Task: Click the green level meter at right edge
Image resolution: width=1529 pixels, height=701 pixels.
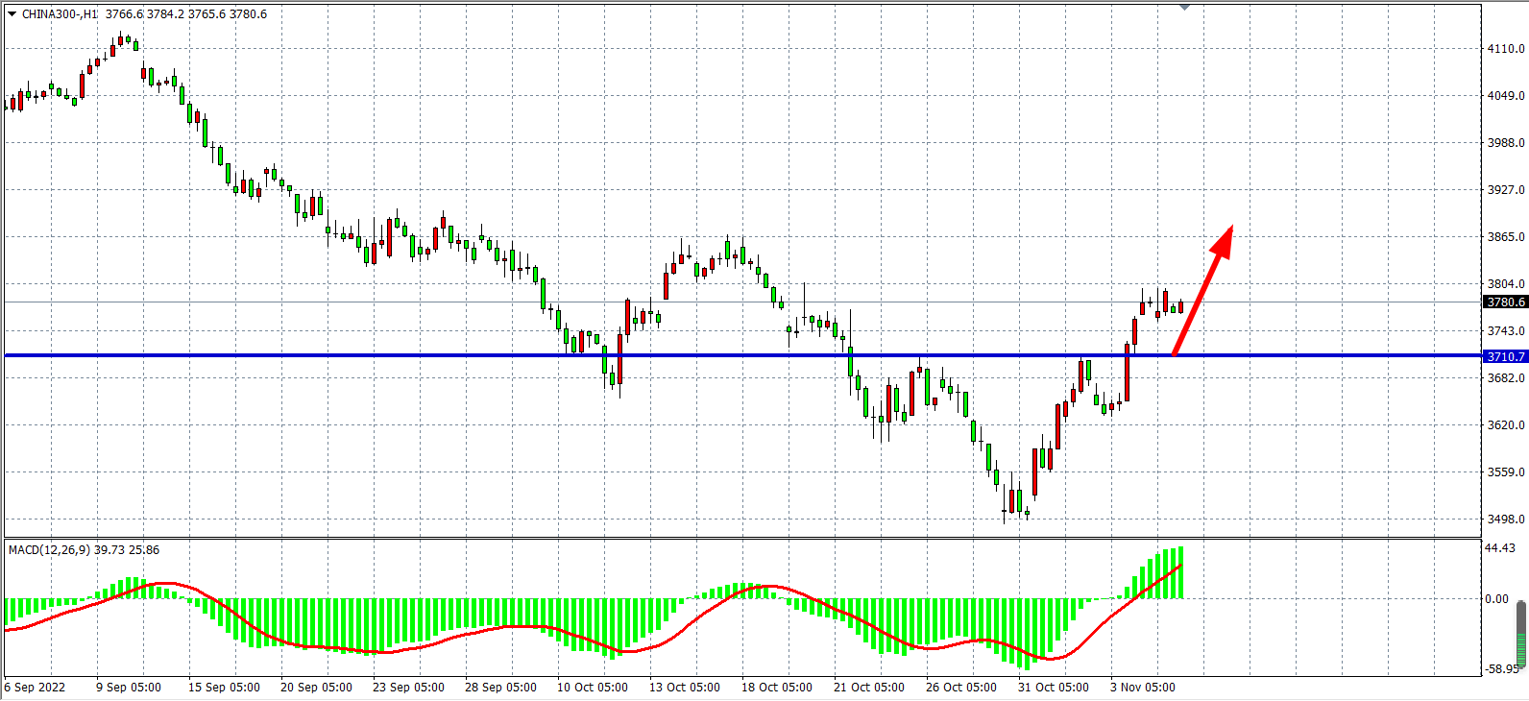Action: click(x=1521, y=632)
